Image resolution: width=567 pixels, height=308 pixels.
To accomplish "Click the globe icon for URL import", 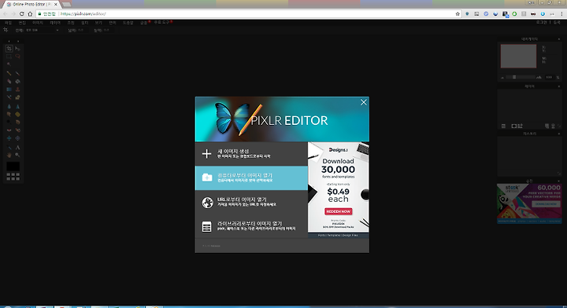I will 207,203.
